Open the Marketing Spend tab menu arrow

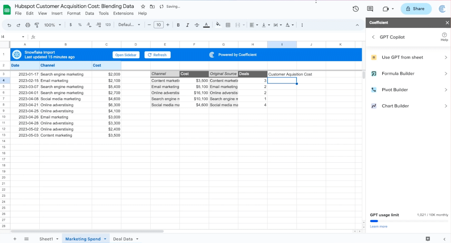[x=105, y=239]
